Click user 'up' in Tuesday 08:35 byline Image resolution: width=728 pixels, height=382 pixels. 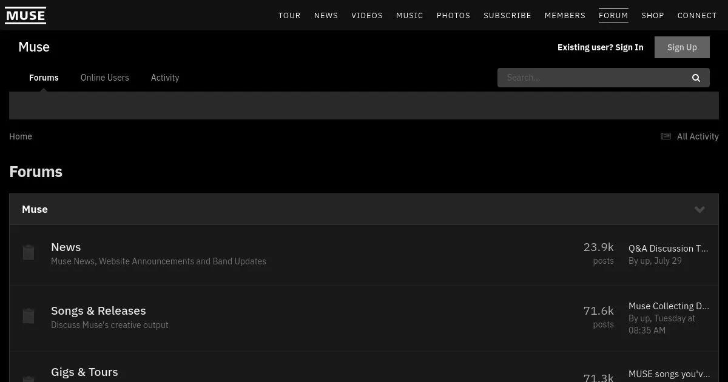(645, 318)
